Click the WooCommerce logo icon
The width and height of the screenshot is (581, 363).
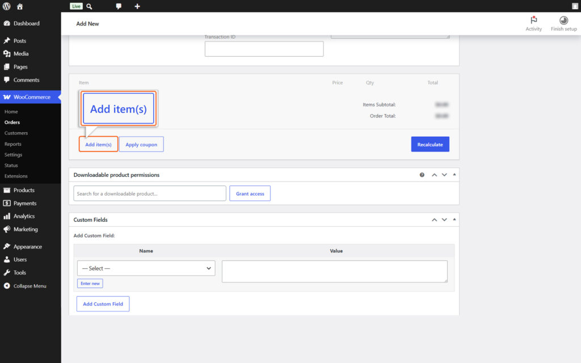(x=7, y=97)
